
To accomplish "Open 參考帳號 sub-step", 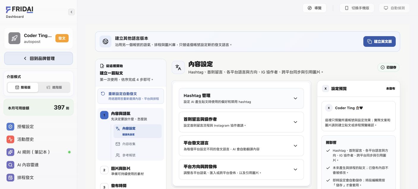I will (x=138, y=155).
